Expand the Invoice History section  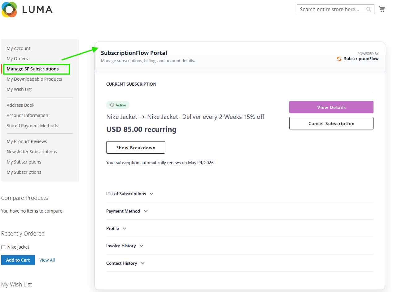tap(125, 246)
